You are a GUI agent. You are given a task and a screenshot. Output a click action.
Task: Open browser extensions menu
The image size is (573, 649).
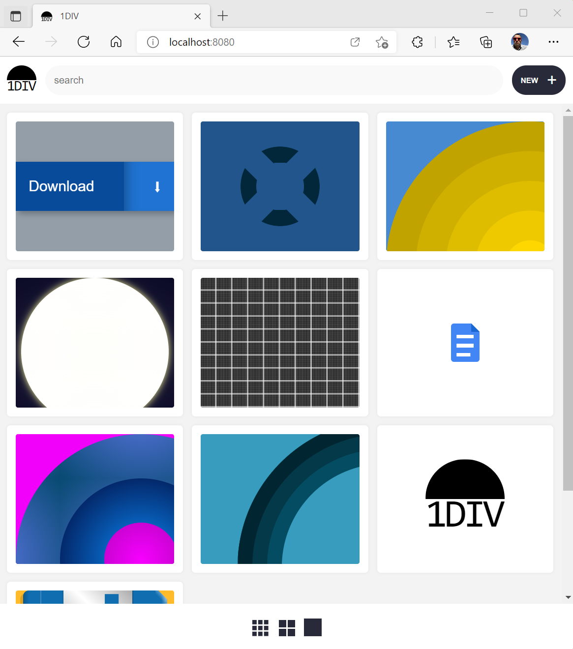pos(417,42)
